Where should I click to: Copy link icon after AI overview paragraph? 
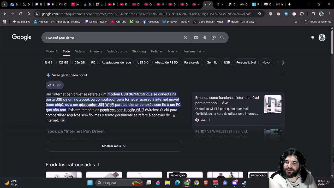63,120
